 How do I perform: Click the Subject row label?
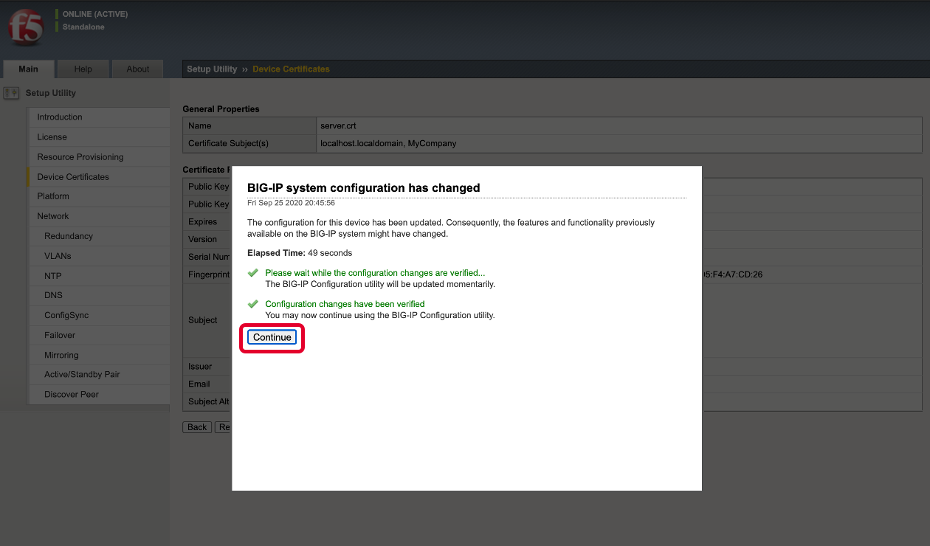[203, 320]
